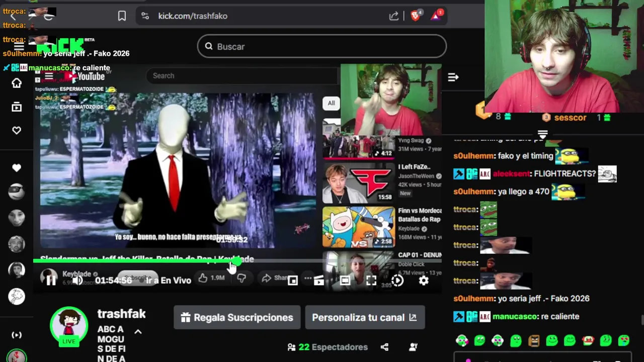This screenshot has width=644, height=362.
Task: Toggle theater mode in the player
Action: [x=345, y=281]
